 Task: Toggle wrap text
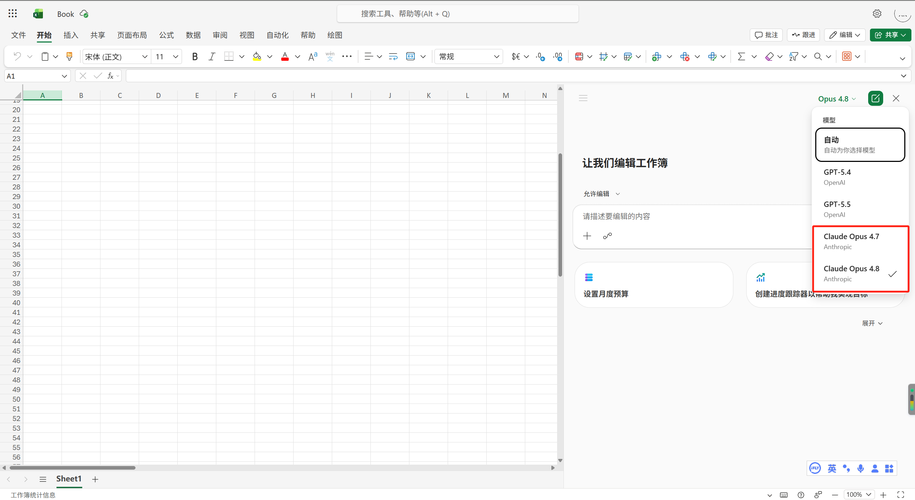[393, 56]
